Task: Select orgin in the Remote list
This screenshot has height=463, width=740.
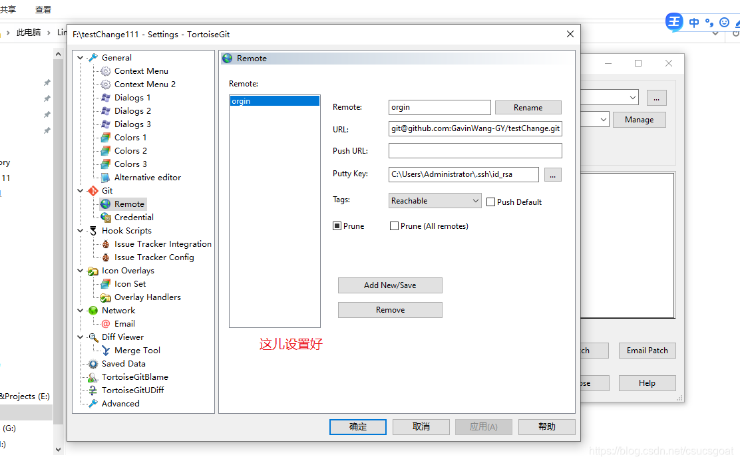Action: (275, 101)
